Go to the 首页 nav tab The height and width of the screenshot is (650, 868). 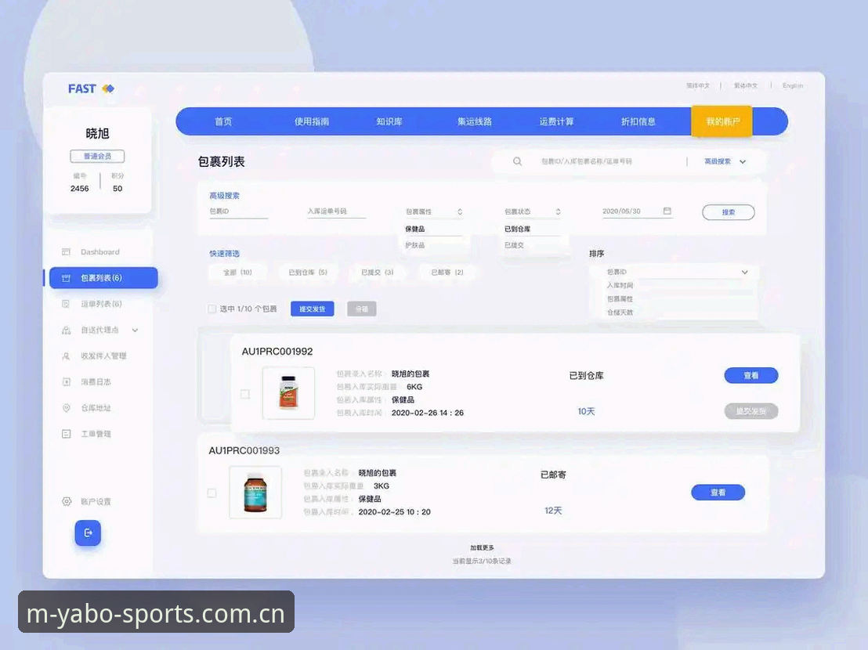tap(223, 121)
